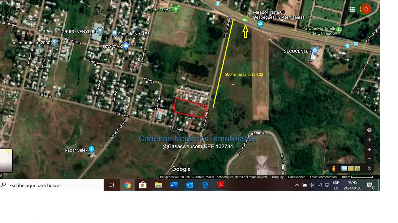Click Enviar comentarios link

(x=323, y=177)
